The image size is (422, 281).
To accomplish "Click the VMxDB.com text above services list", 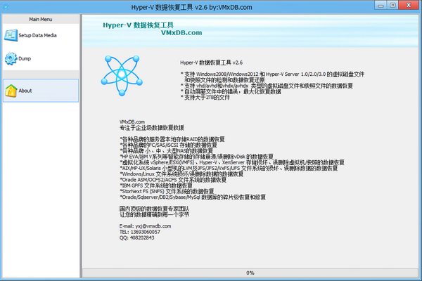I will [132, 122].
